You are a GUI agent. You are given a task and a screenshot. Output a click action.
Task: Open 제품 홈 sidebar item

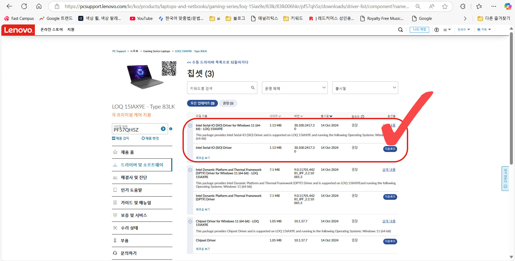142,152
